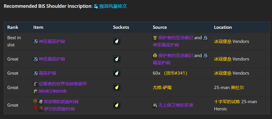Click the 强效风暴铭文 inscription link

(x=113, y=6)
